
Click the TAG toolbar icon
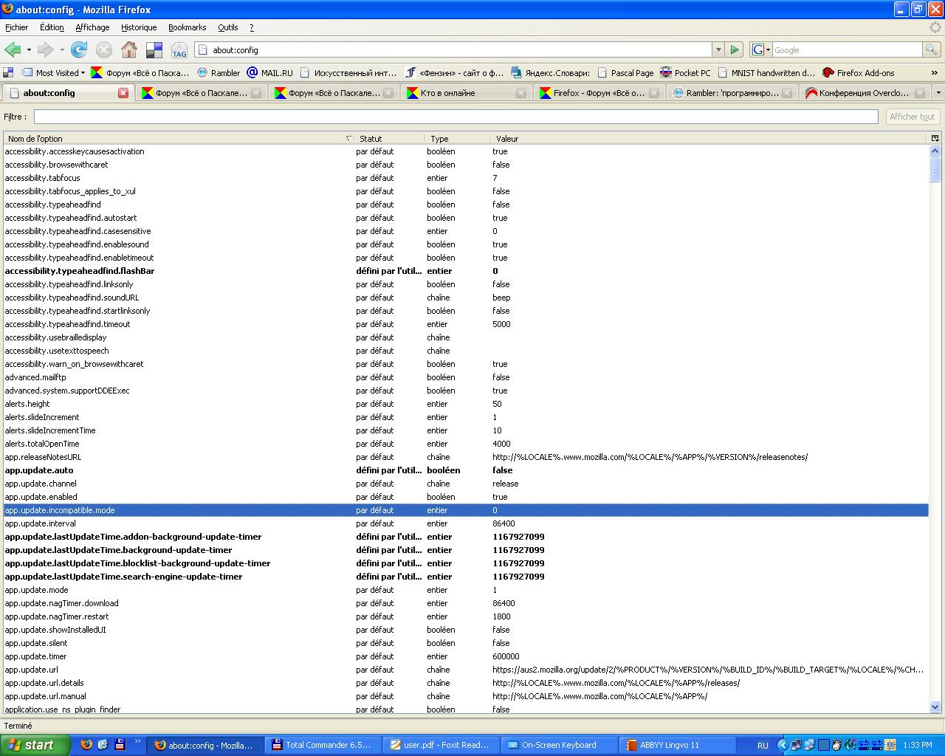(179, 50)
